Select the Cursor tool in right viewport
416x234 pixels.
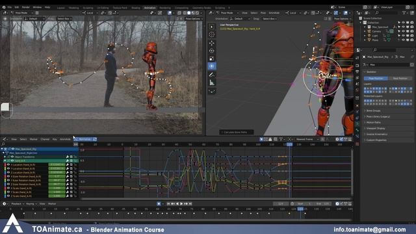(212, 34)
